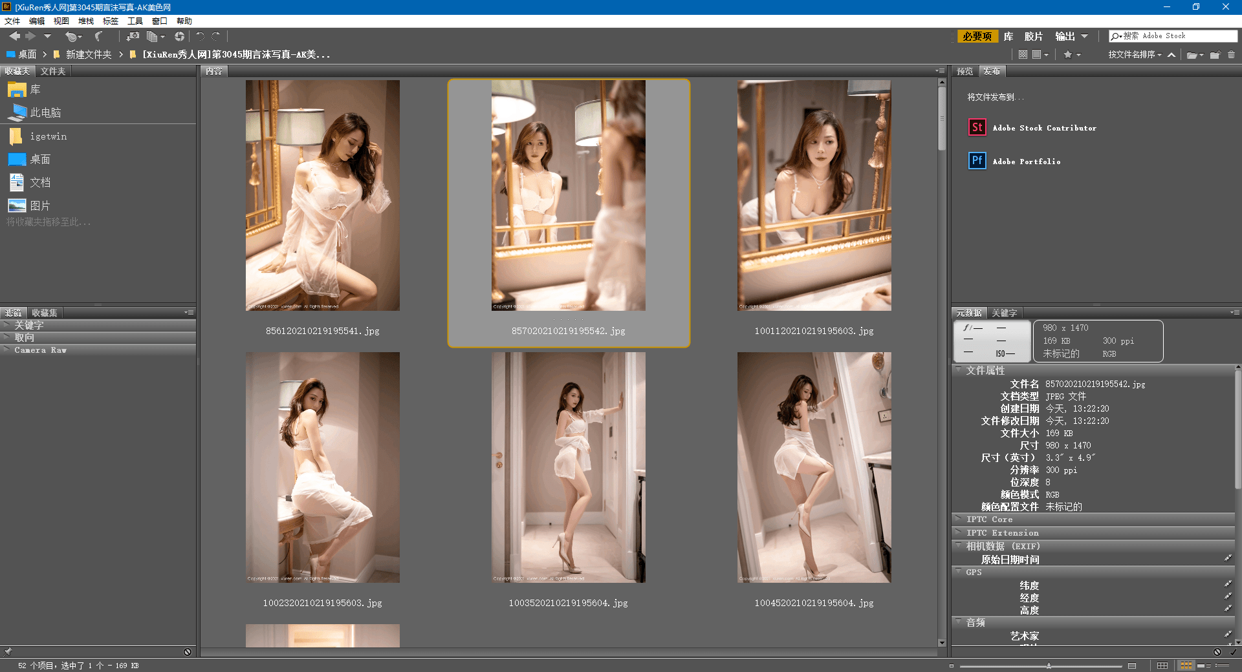1242x672 pixels.
Task: Click 新建文件夹 in the path breadcrumb
Action: coord(89,55)
